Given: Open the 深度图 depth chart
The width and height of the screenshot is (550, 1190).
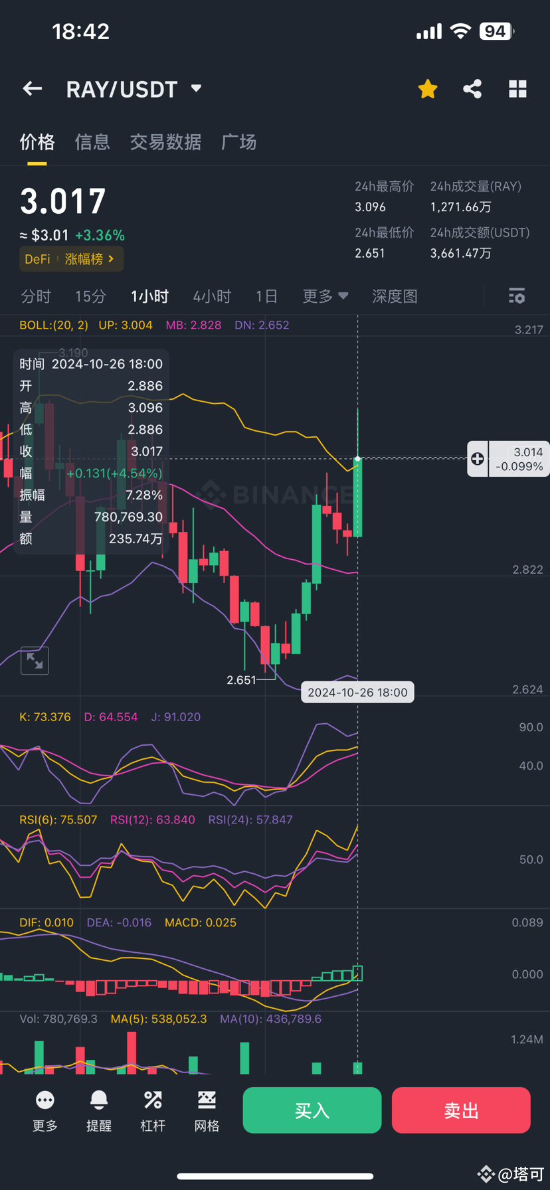Looking at the screenshot, I should 395,296.
